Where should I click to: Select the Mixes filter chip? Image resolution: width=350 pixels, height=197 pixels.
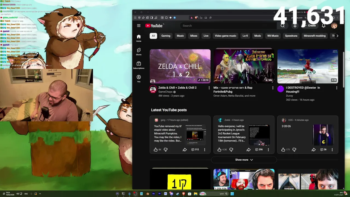(x=194, y=36)
